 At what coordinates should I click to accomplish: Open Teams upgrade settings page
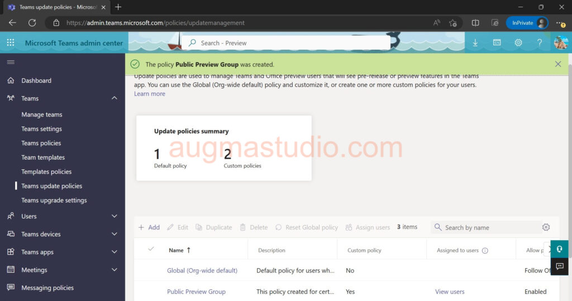[x=54, y=200]
